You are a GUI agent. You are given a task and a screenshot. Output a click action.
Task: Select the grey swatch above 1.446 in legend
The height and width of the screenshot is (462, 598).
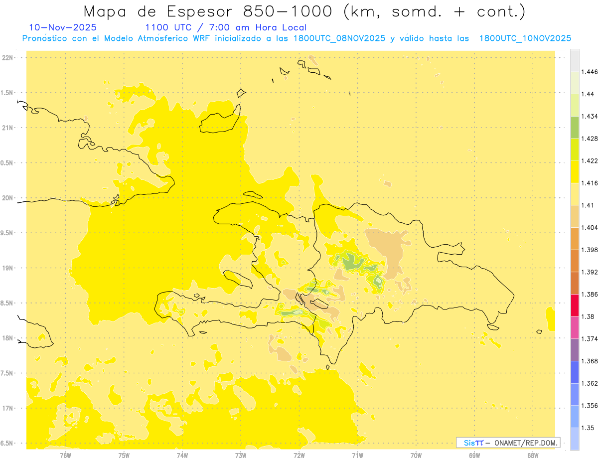[575, 60]
